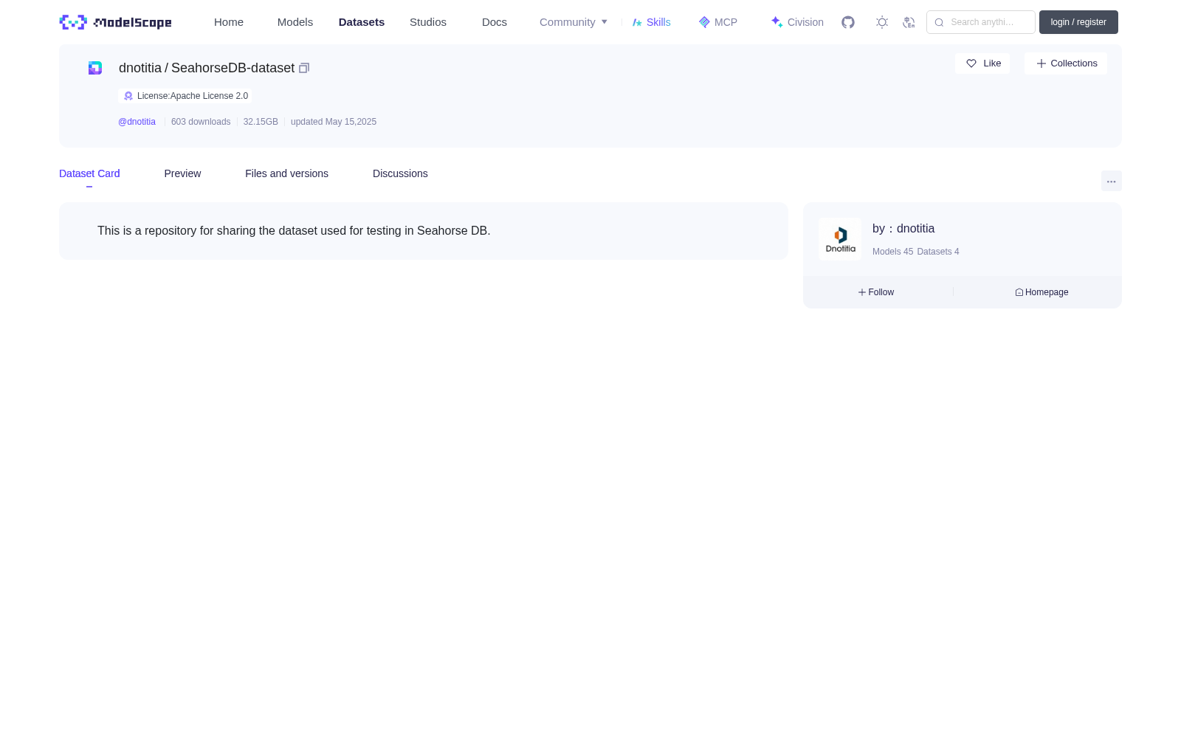Image resolution: width=1181 pixels, height=738 pixels.
Task: Click the Apache License 2.0 tag
Action: coord(185,96)
